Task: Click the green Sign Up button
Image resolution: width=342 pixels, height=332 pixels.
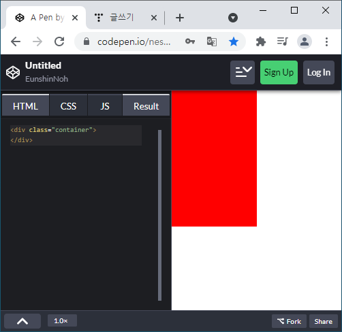Action: click(x=279, y=72)
